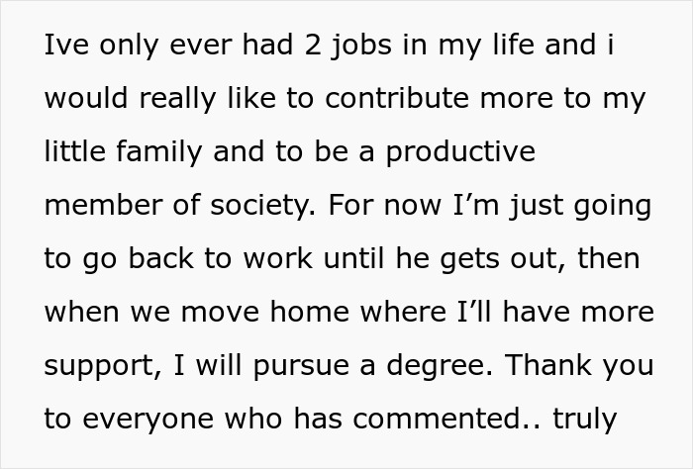Click the word "everyone" in last line
The image size is (693, 469).
coord(148,420)
